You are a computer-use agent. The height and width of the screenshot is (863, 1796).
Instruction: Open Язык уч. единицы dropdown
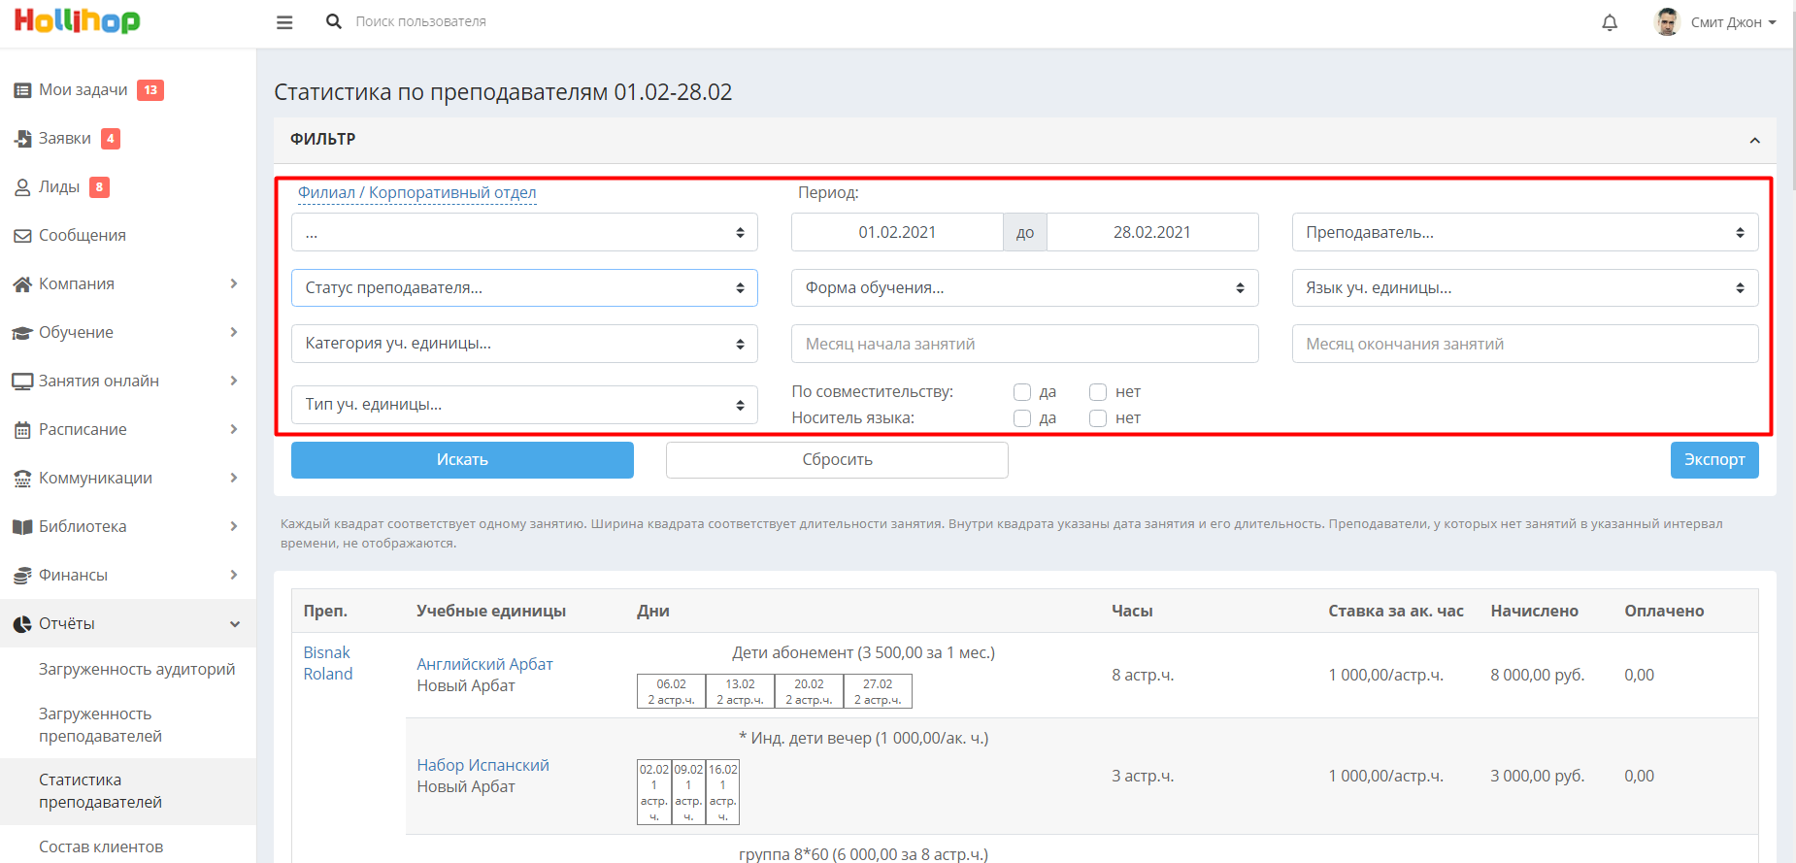click(x=1525, y=288)
